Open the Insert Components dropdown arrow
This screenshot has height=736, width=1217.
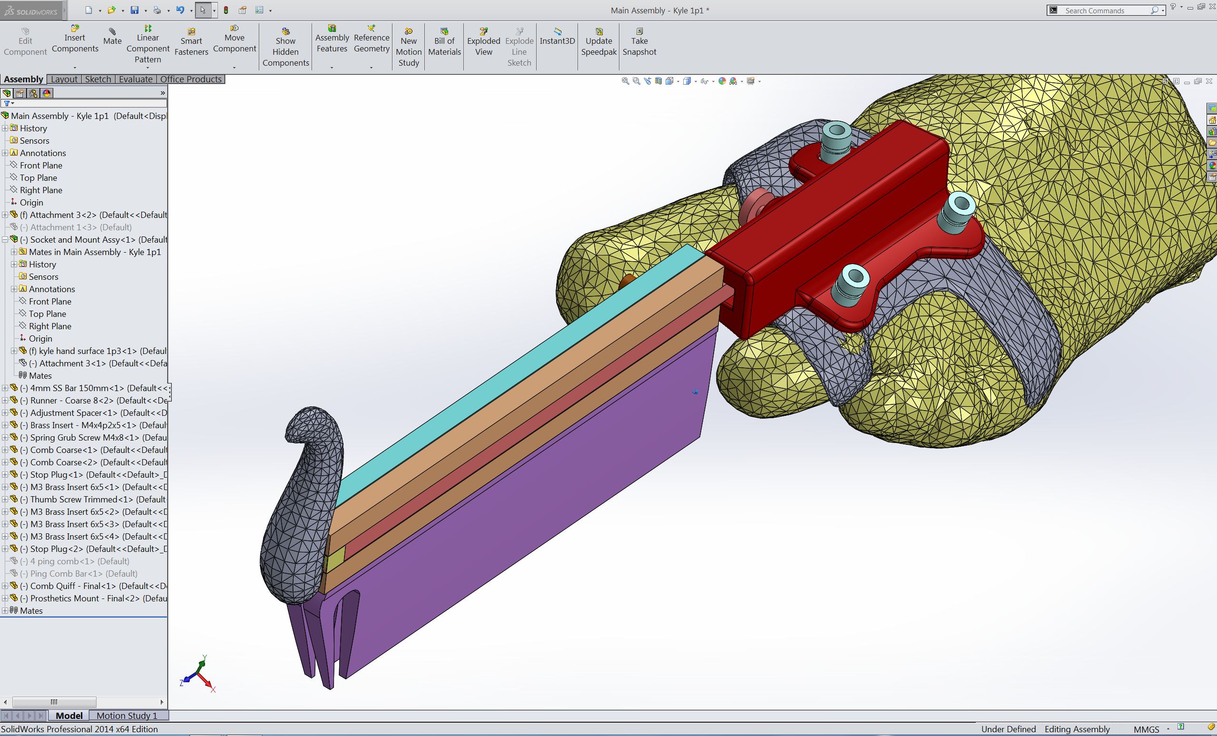point(75,68)
